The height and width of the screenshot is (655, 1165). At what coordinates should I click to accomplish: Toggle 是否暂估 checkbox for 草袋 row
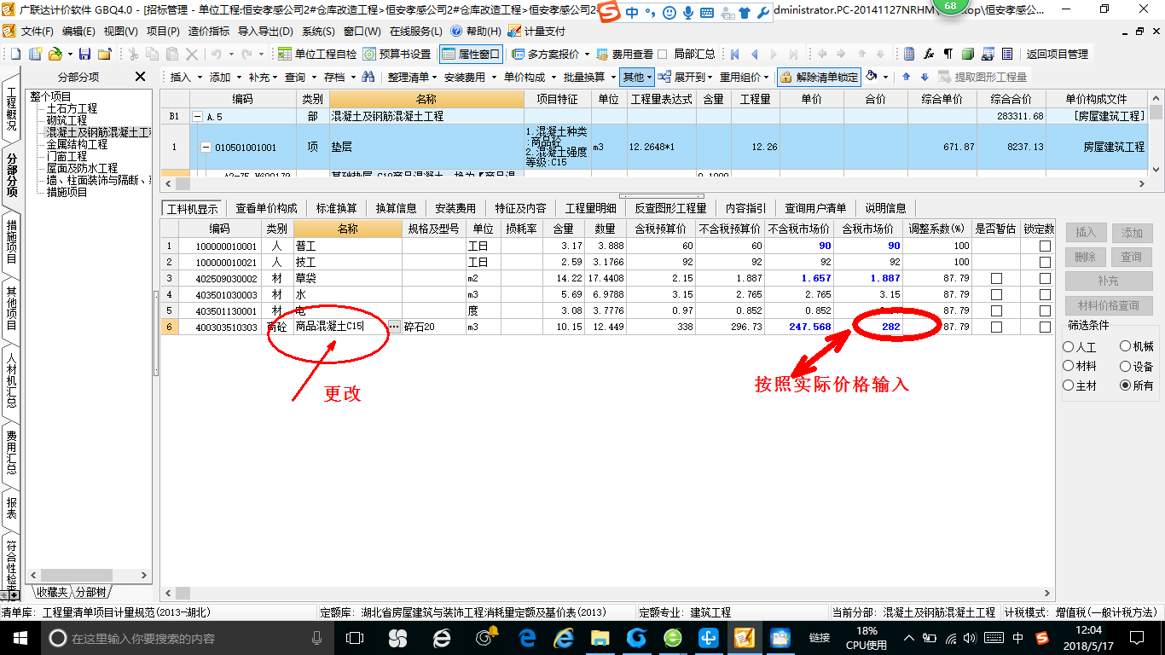(x=996, y=278)
